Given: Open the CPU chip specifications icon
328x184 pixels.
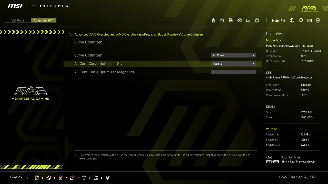Looking at the screenshot, I should (x=257, y=20).
